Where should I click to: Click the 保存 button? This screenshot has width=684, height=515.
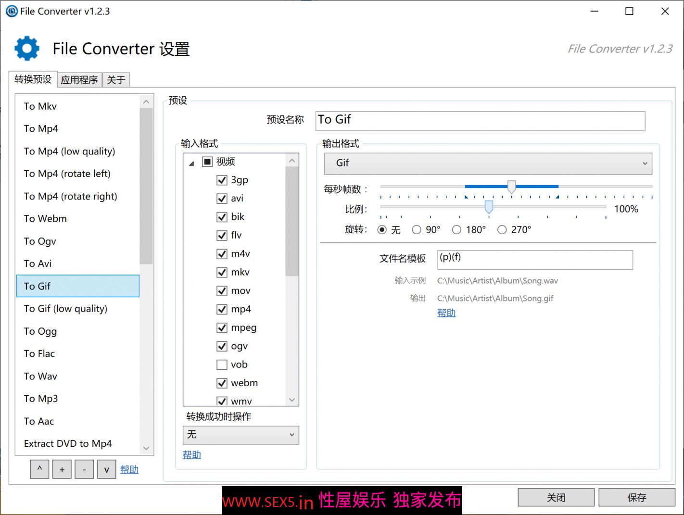(x=636, y=498)
